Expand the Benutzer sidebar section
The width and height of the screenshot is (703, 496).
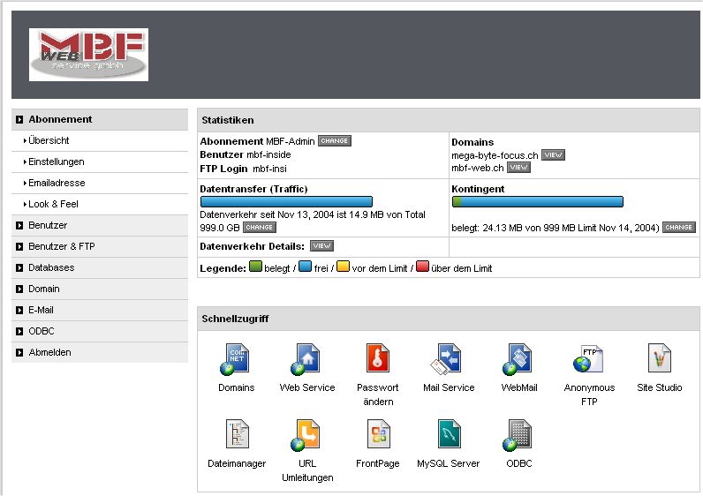tap(48, 225)
